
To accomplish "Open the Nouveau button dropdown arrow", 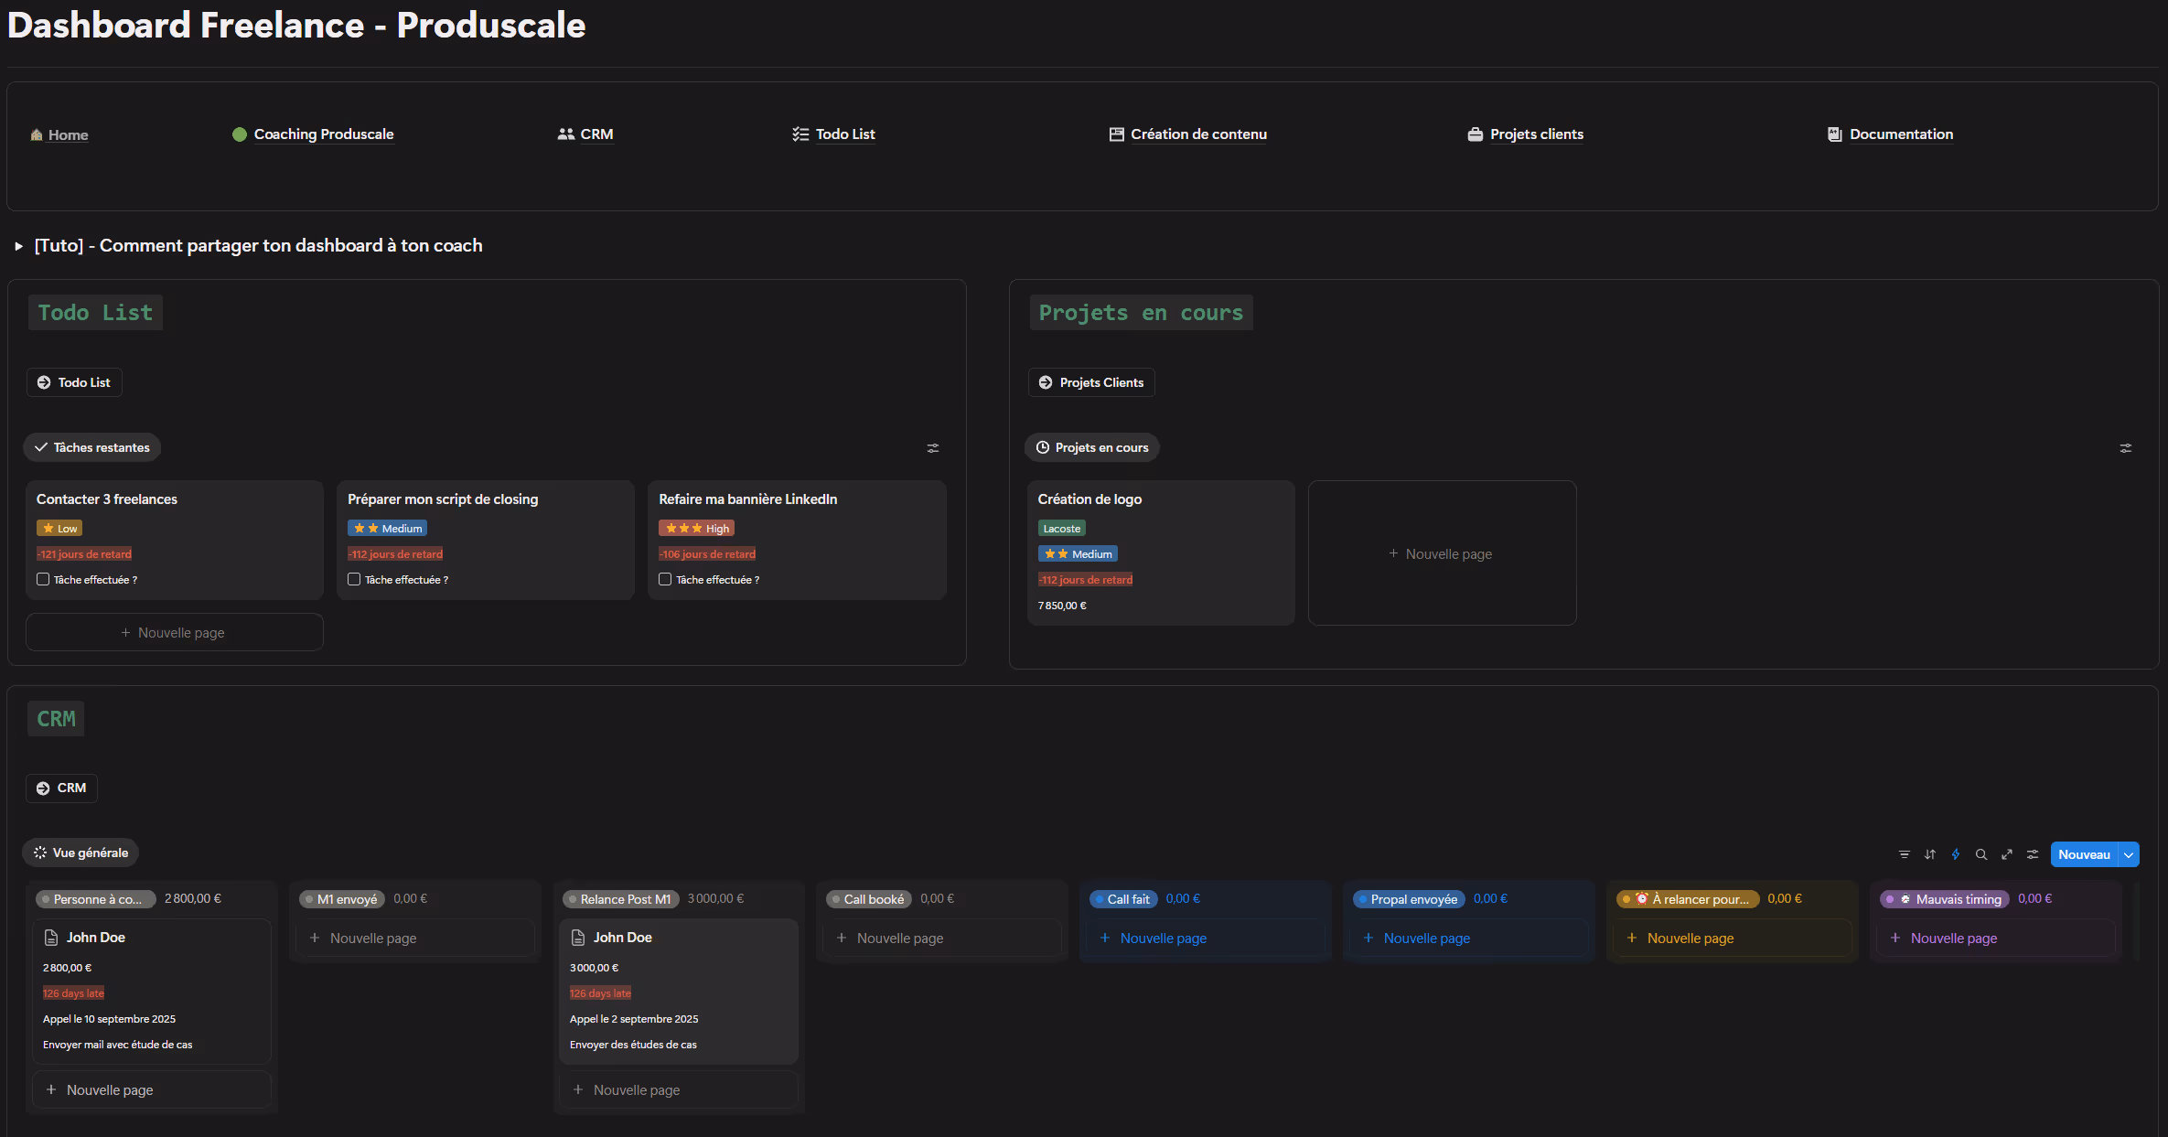I will point(2129,854).
